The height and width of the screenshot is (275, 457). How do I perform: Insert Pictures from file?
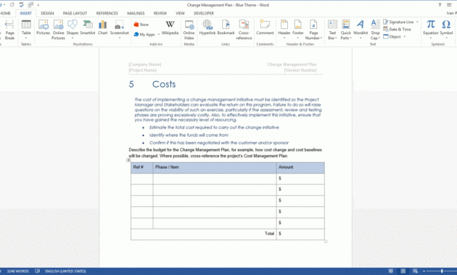(x=43, y=27)
